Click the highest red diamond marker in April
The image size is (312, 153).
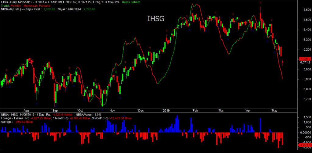(x=260, y=3)
